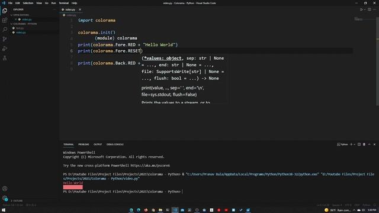
Task: Maximize the terminal panel size
Action: [x=369, y=144]
